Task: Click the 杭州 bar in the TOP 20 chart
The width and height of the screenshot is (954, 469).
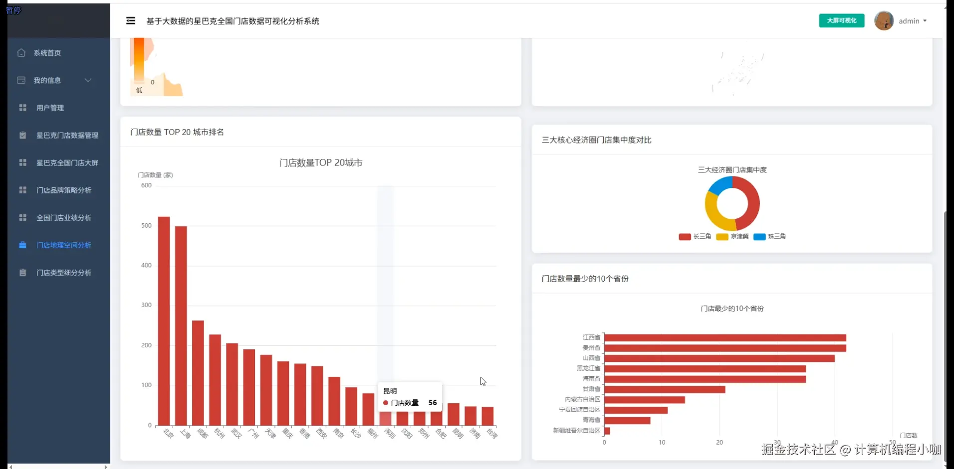Action: click(215, 380)
